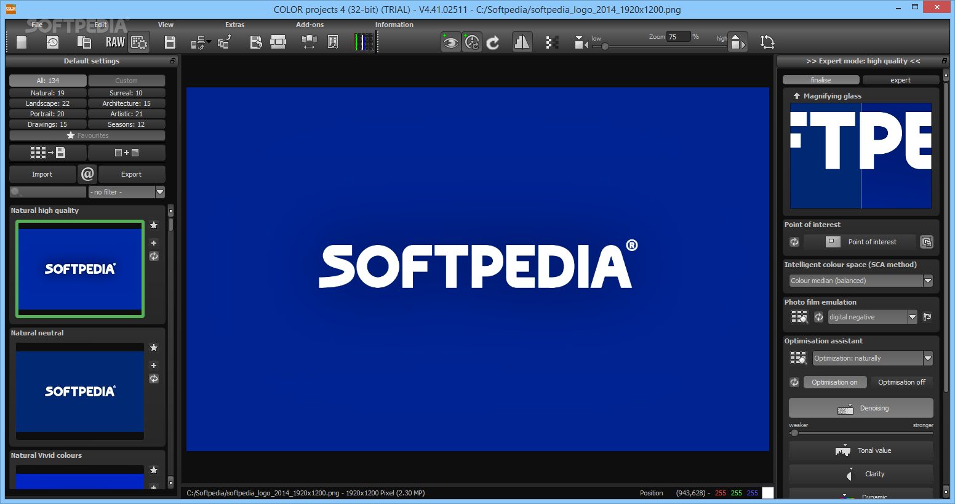Select the Artistic: 21 preset category
Screen dimensions: 955x504
(126, 114)
